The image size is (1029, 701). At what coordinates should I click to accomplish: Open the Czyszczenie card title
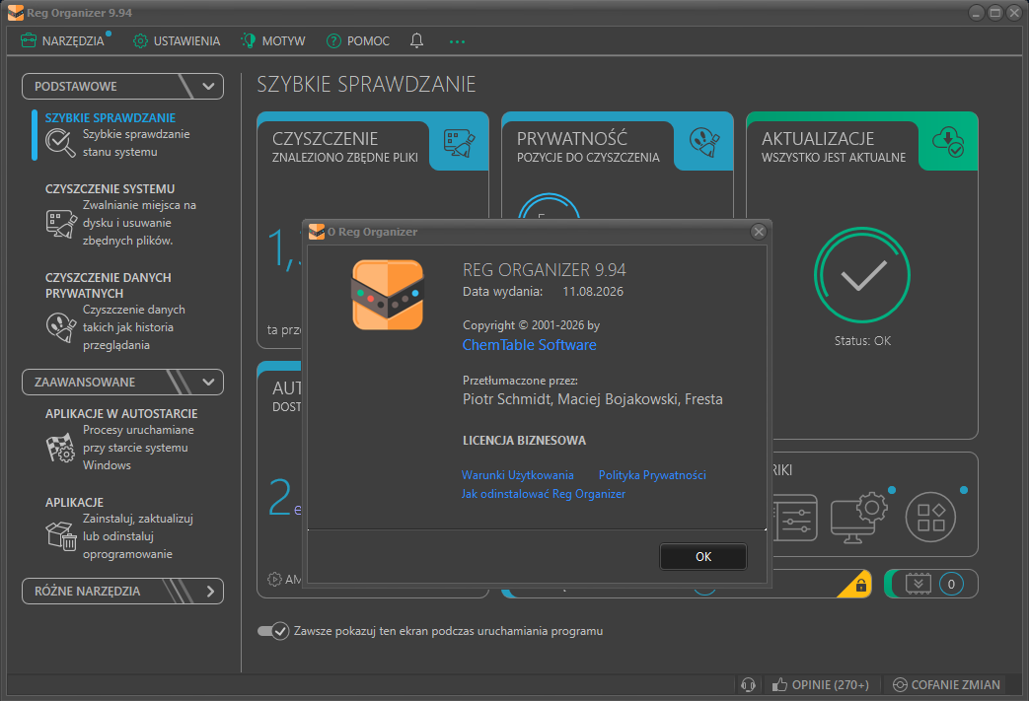[325, 139]
